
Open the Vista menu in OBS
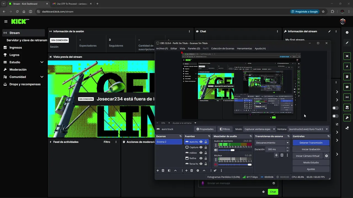(182, 48)
